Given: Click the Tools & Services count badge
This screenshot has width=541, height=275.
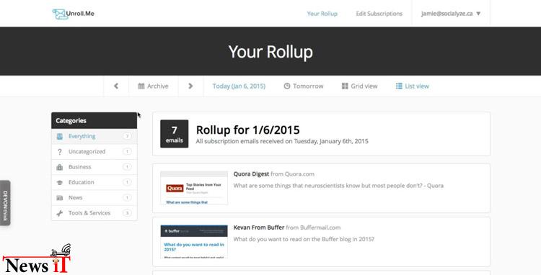Looking at the screenshot, I should click(x=127, y=213).
